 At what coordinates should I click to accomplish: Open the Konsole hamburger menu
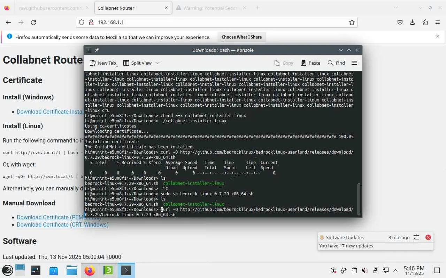(x=354, y=63)
